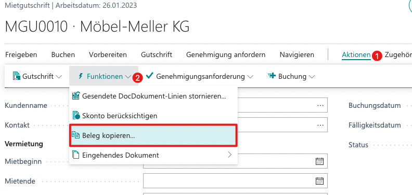
Task: Open the Eingehendes Dokument submenu
Action: click(x=153, y=155)
